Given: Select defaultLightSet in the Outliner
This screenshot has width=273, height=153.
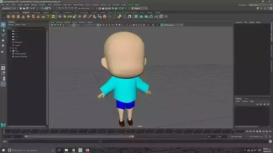Looking at the screenshot, I should tap(20, 54).
